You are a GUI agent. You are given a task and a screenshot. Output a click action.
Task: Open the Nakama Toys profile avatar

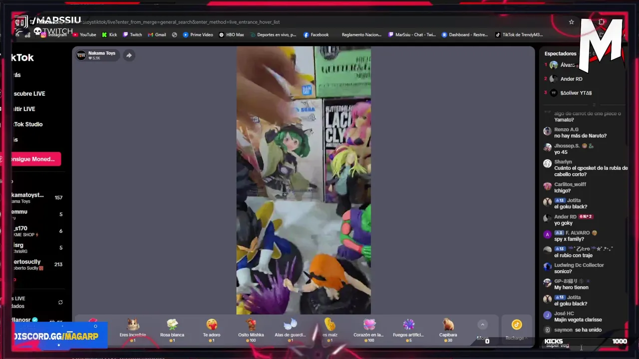tap(81, 55)
